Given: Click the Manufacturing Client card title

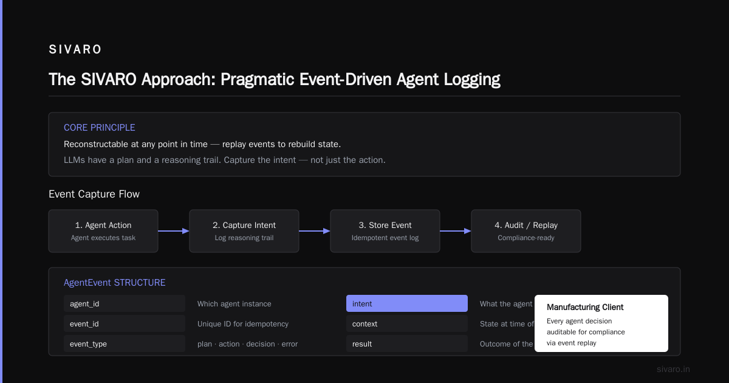Looking at the screenshot, I should click(x=585, y=307).
